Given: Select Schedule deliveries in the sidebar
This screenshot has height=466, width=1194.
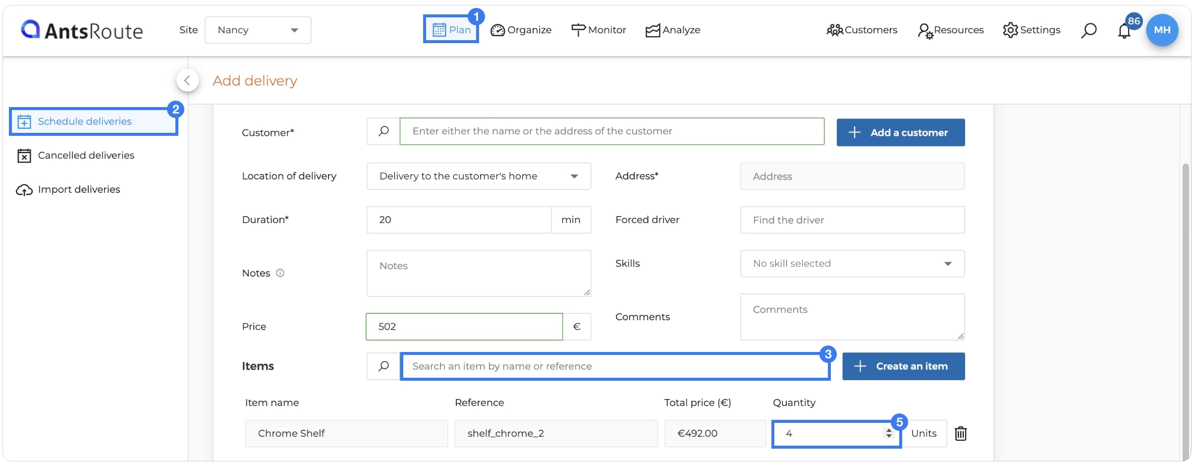Looking at the screenshot, I should 94,121.
